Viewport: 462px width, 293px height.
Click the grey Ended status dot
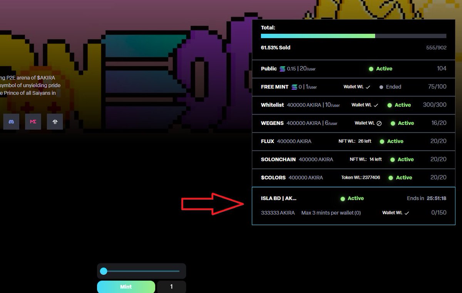click(x=381, y=87)
